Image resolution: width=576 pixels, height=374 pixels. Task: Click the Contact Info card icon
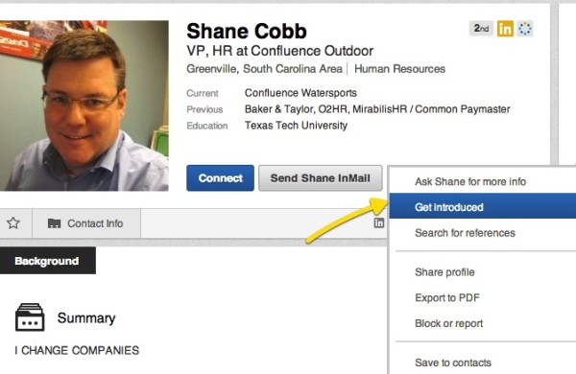click(x=55, y=223)
